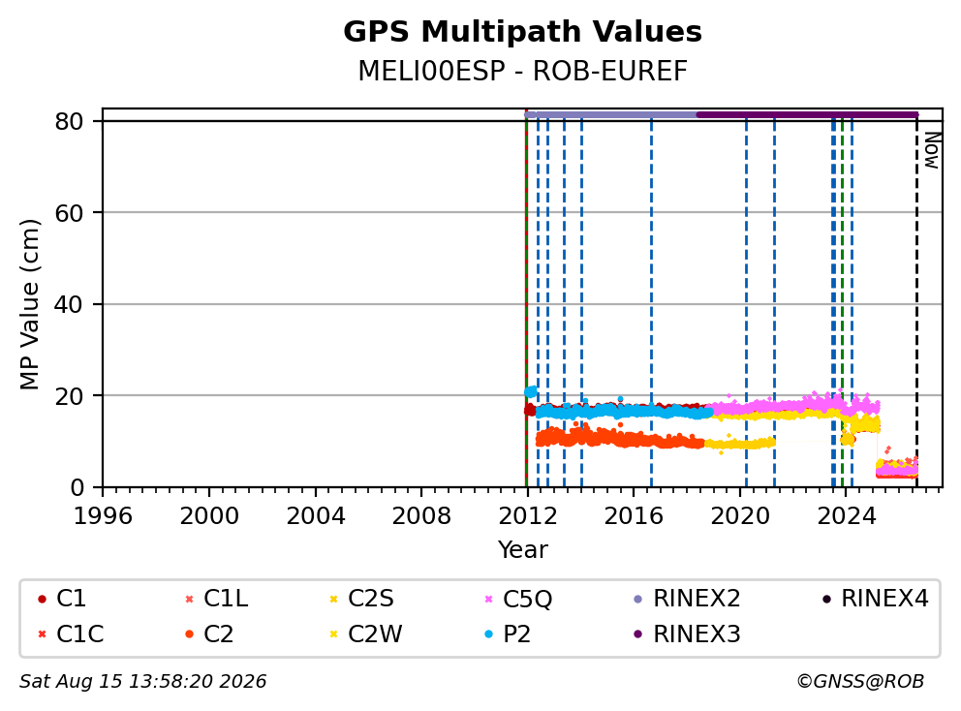This screenshot has width=961, height=711.
Task: Click the orange C2 legend dot
Action: (x=189, y=634)
